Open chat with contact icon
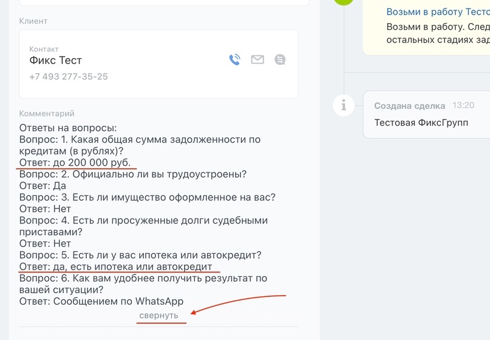The height and width of the screenshot is (340, 490). (x=280, y=59)
